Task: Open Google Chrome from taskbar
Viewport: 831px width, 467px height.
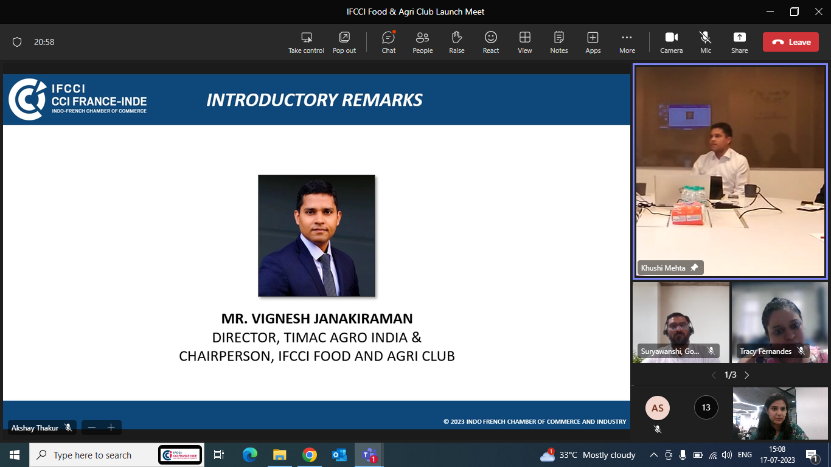Action: 310,455
